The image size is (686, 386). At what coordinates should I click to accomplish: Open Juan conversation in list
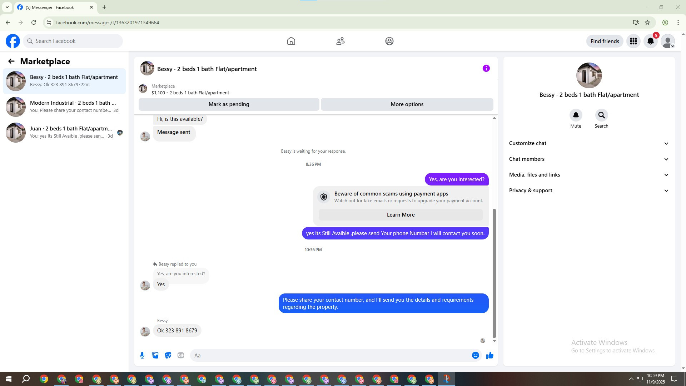click(x=64, y=133)
